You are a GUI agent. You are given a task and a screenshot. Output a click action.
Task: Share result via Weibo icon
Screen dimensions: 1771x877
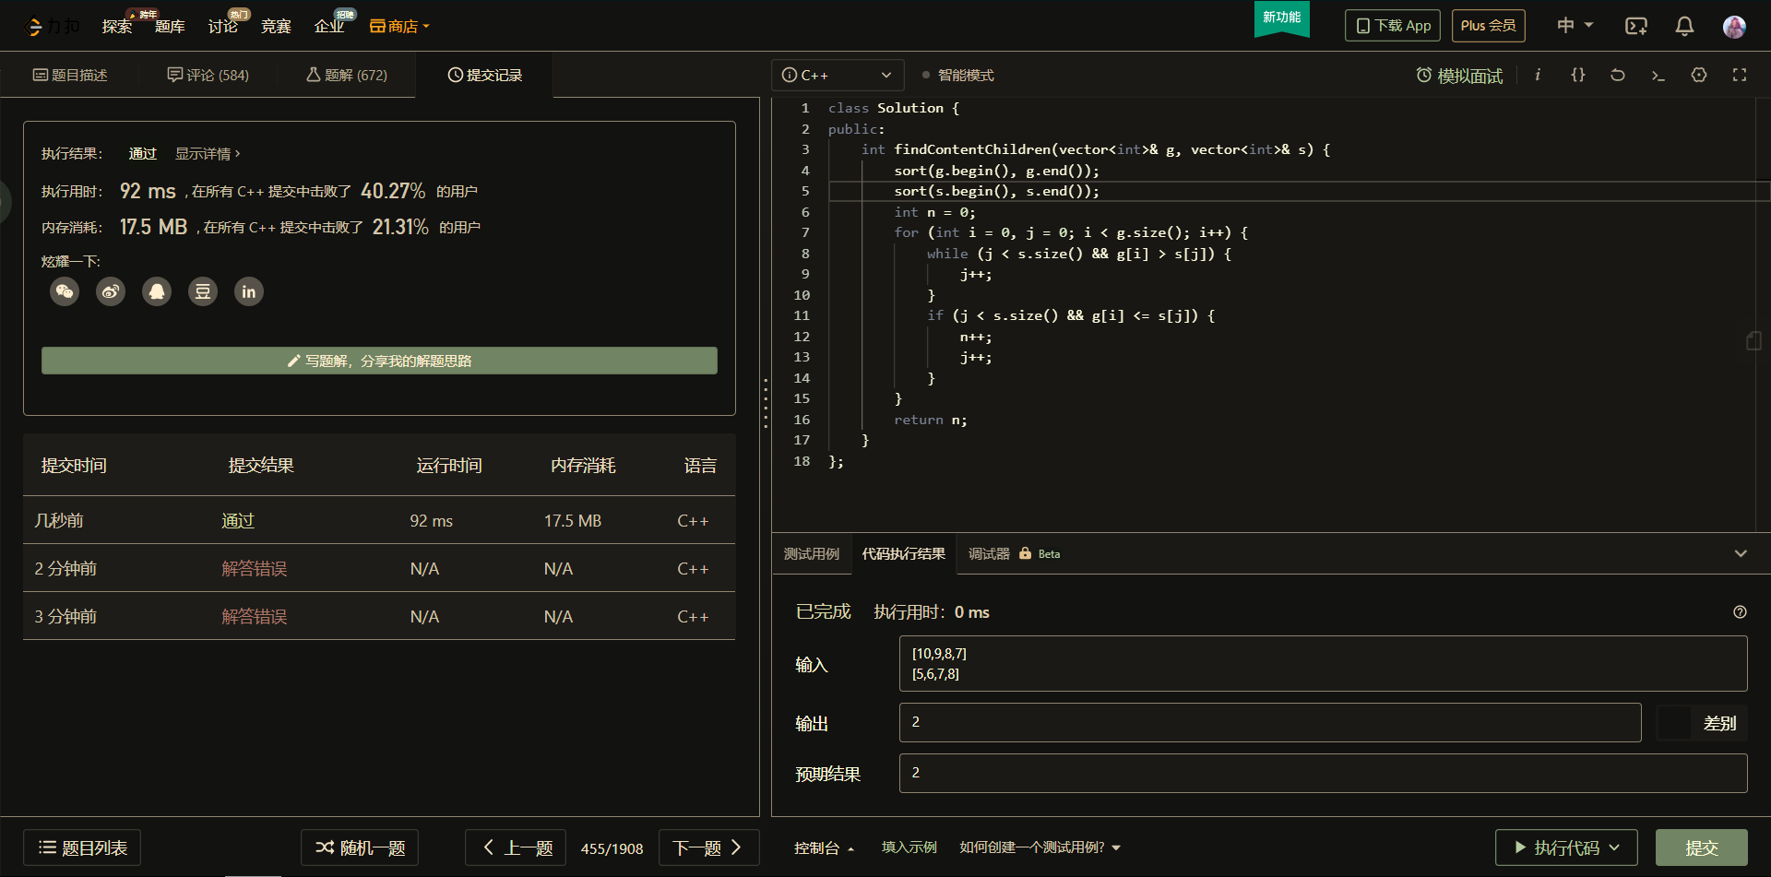point(111,292)
